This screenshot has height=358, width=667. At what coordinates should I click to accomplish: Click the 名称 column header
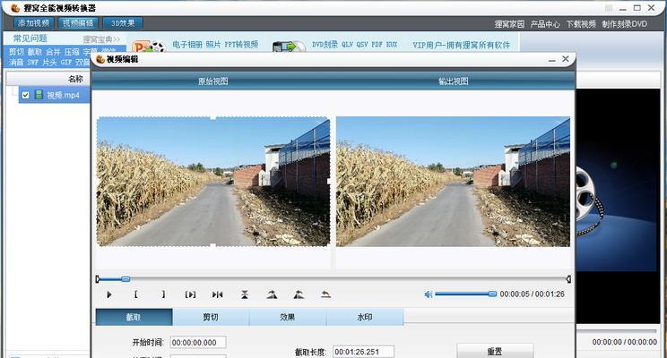[x=75, y=79]
